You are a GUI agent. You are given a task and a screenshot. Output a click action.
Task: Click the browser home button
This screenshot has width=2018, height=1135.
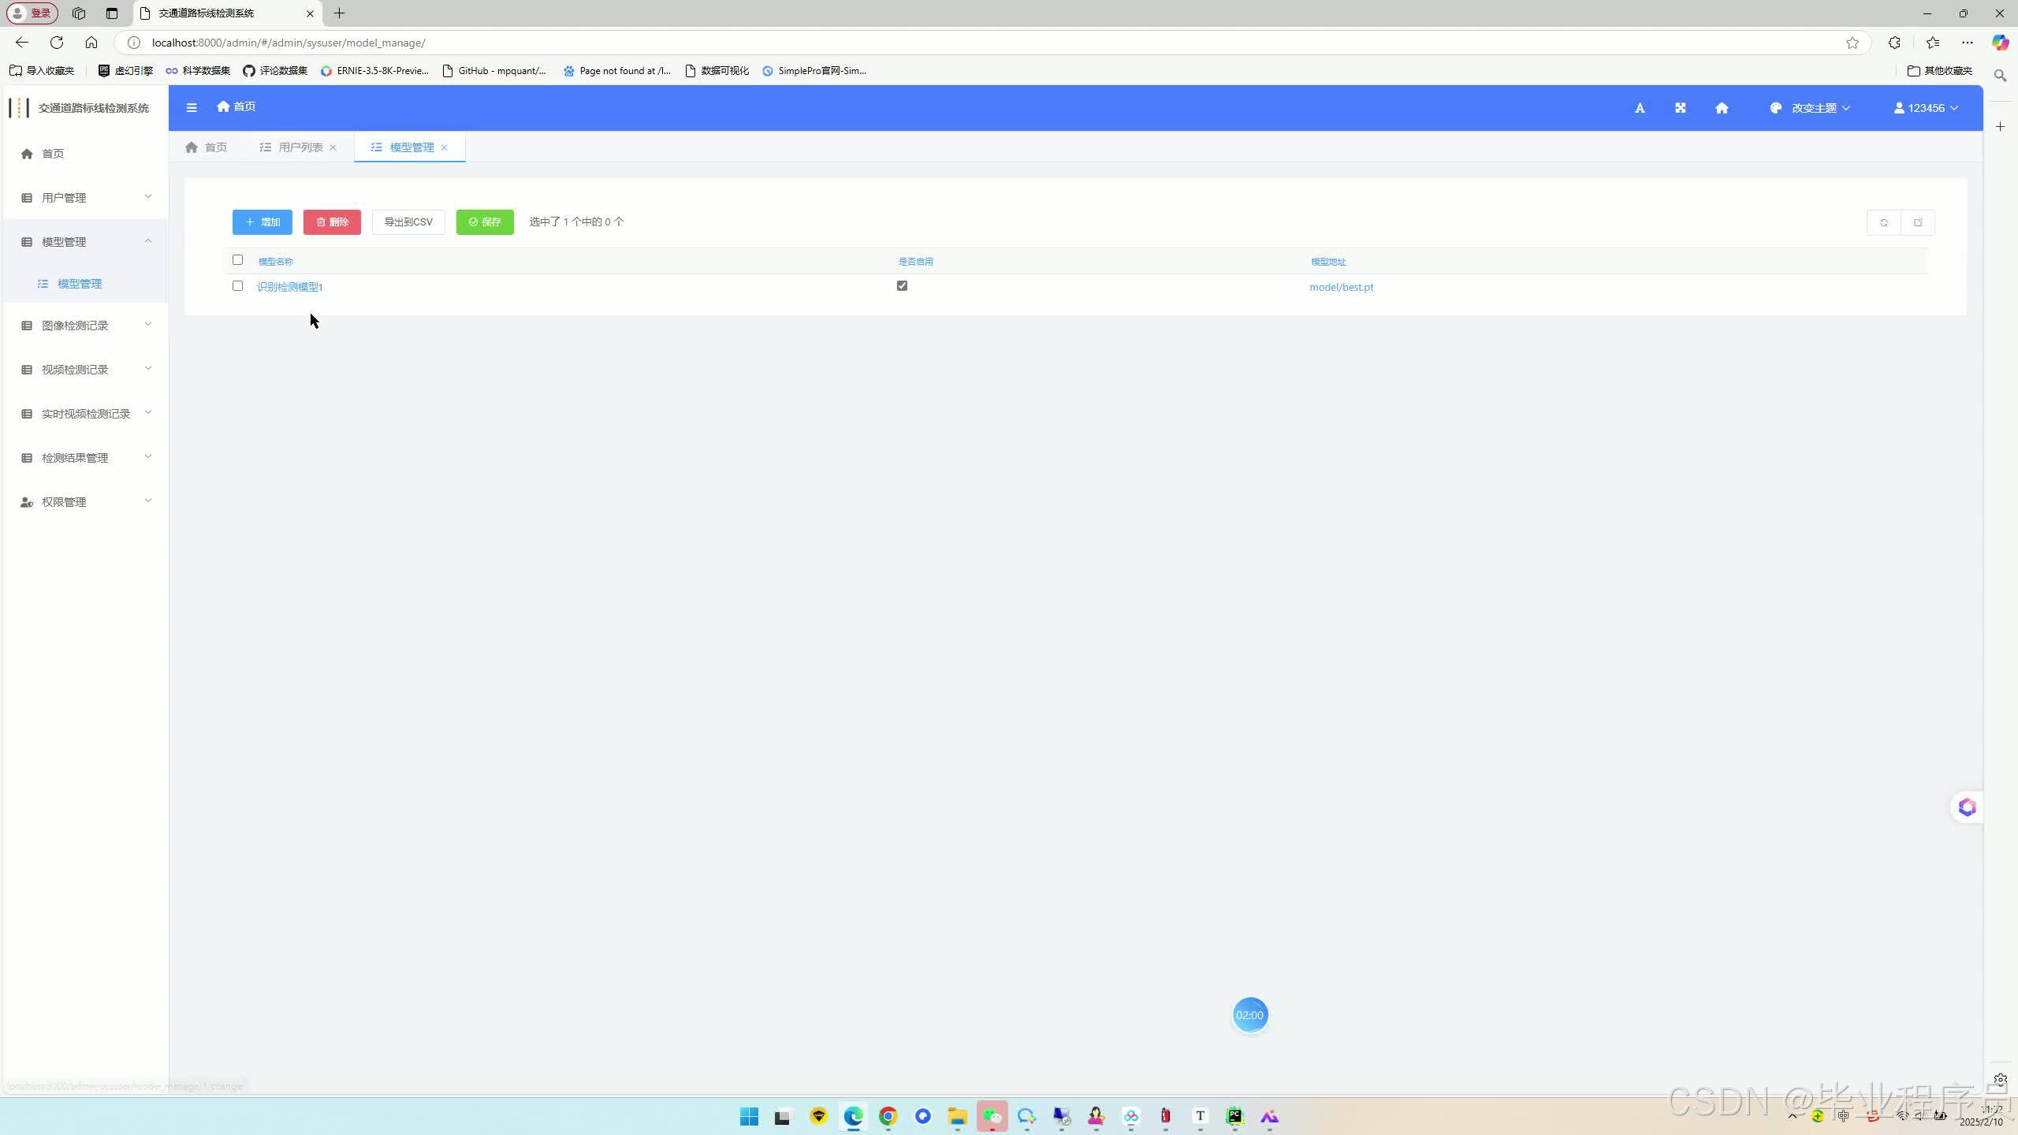tap(91, 43)
